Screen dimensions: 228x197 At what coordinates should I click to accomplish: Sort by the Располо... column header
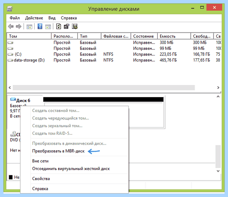click(x=65, y=36)
